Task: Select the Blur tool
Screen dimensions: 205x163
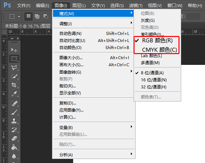Action: 14,156
